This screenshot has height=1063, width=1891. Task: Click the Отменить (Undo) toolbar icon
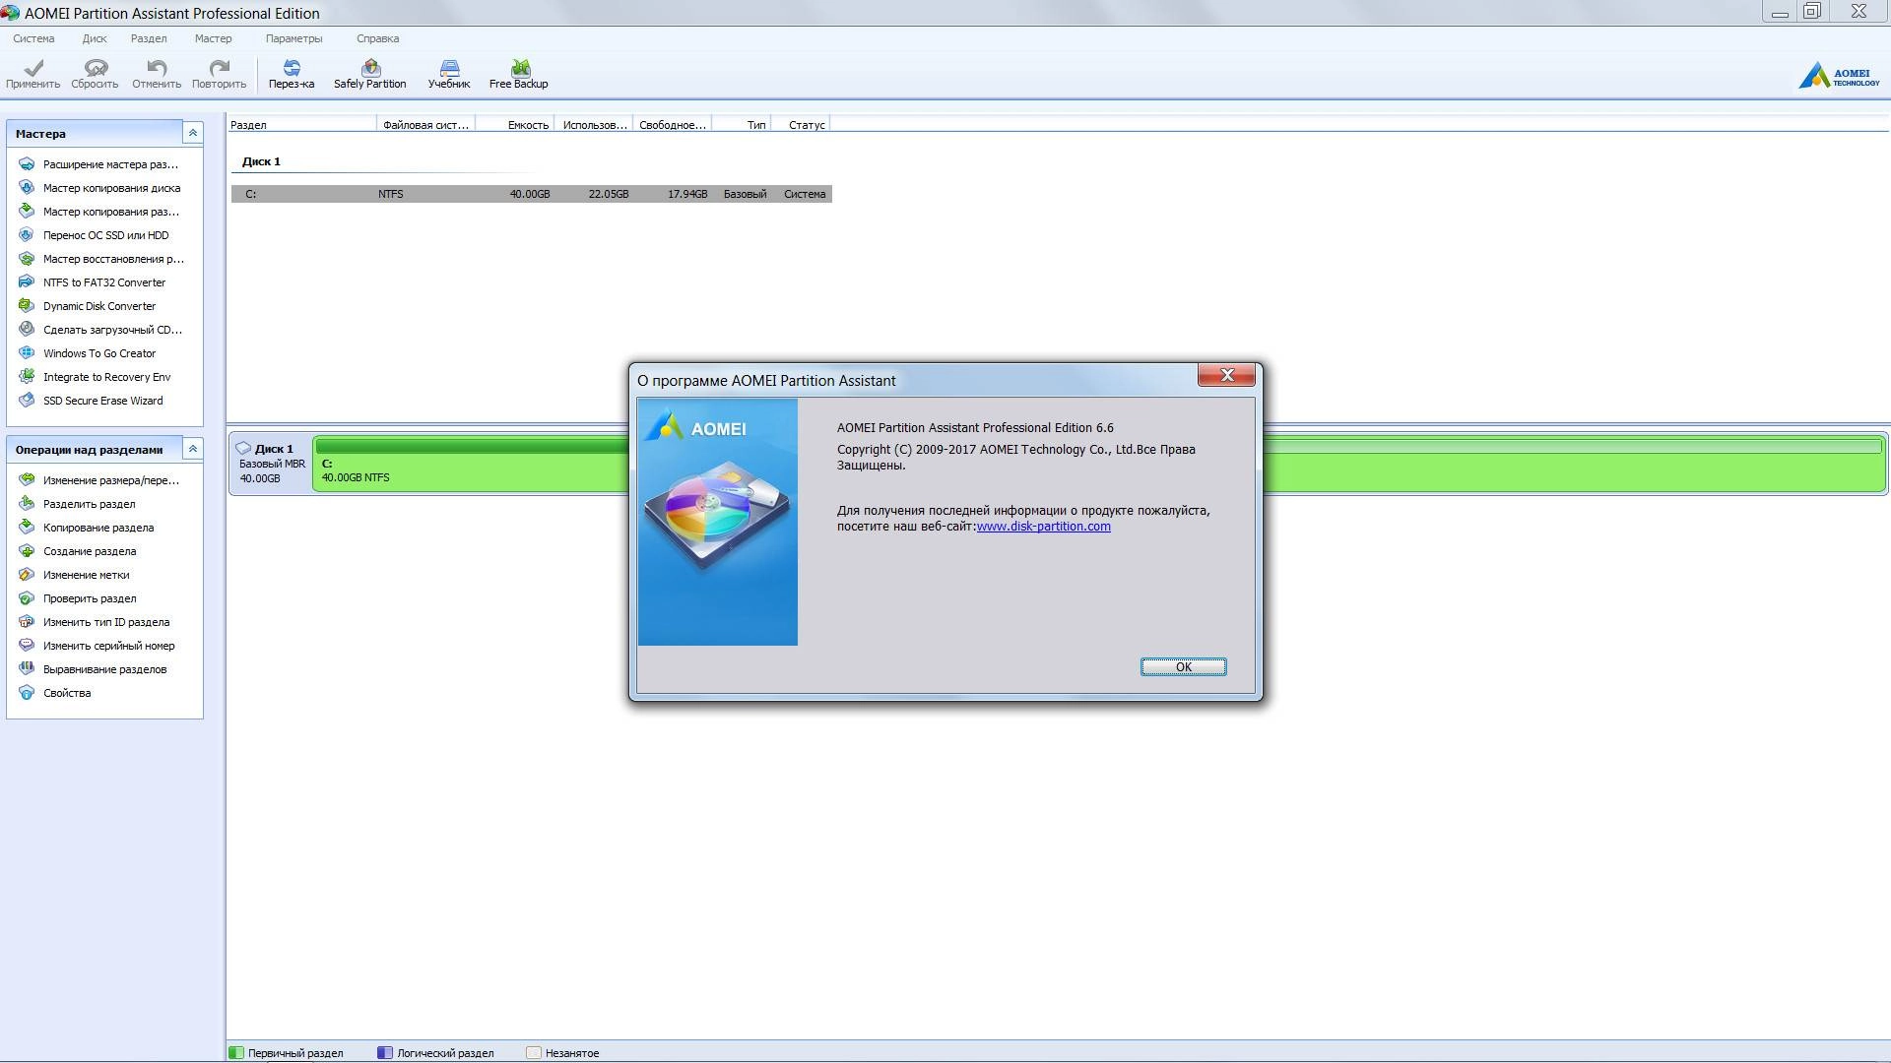(157, 68)
